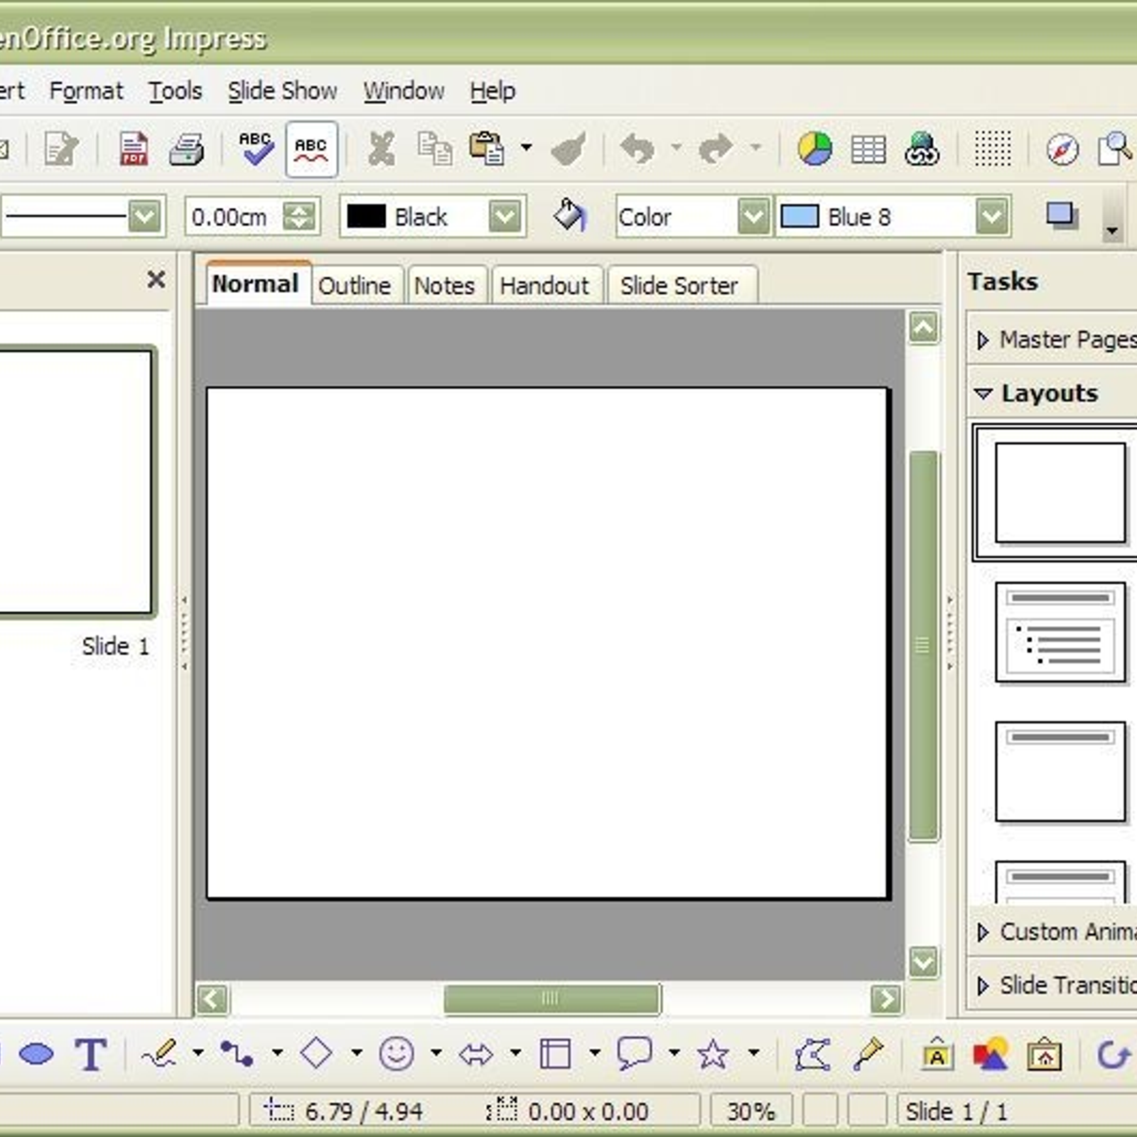Collapse the Layouts section
This screenshot has height=1137, width=1137.
1052,393
